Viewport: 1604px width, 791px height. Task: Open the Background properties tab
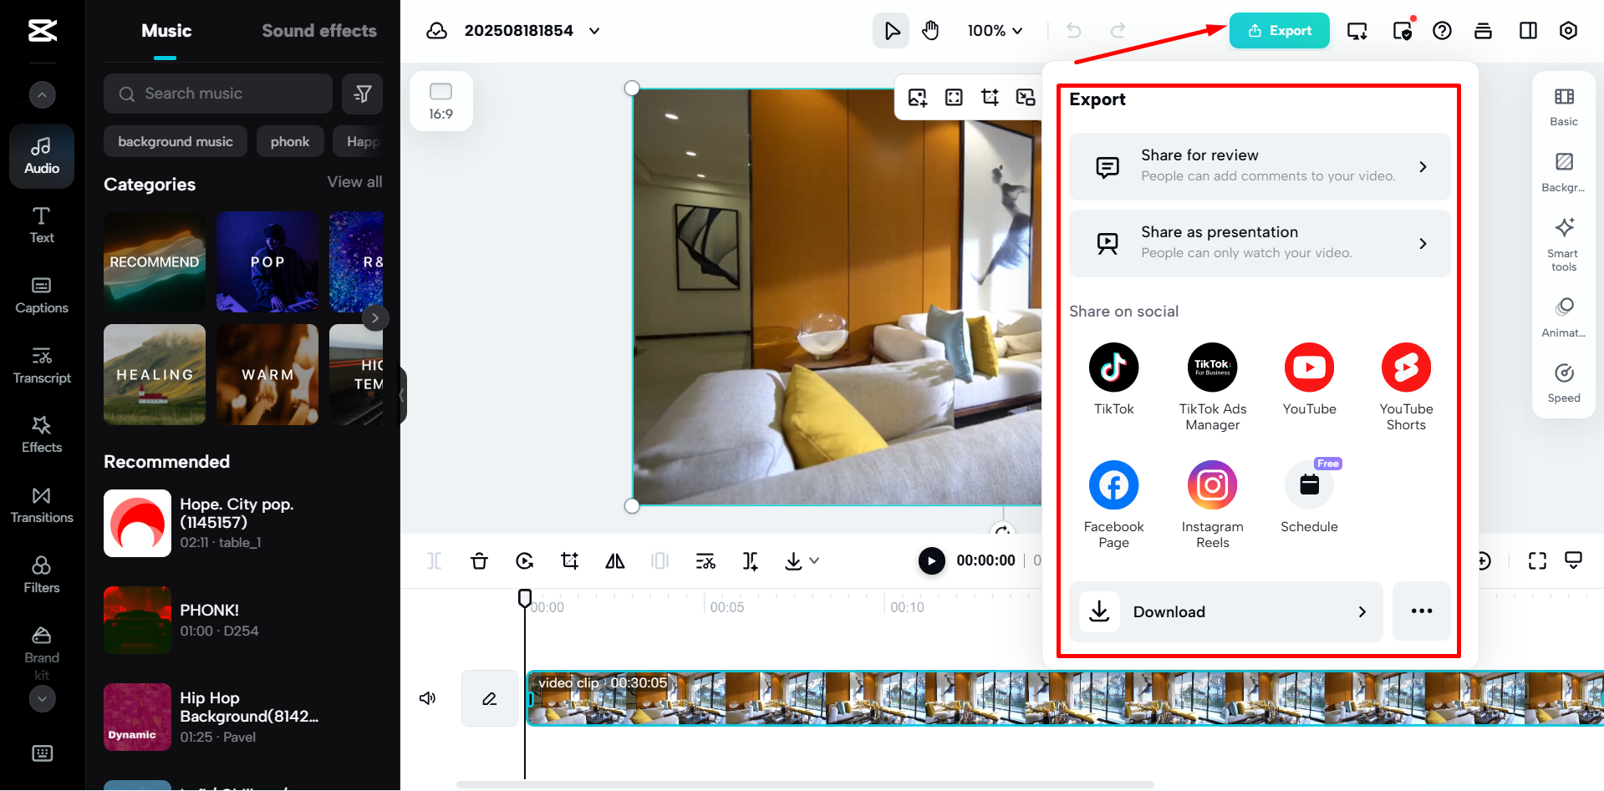(1564, 172)
